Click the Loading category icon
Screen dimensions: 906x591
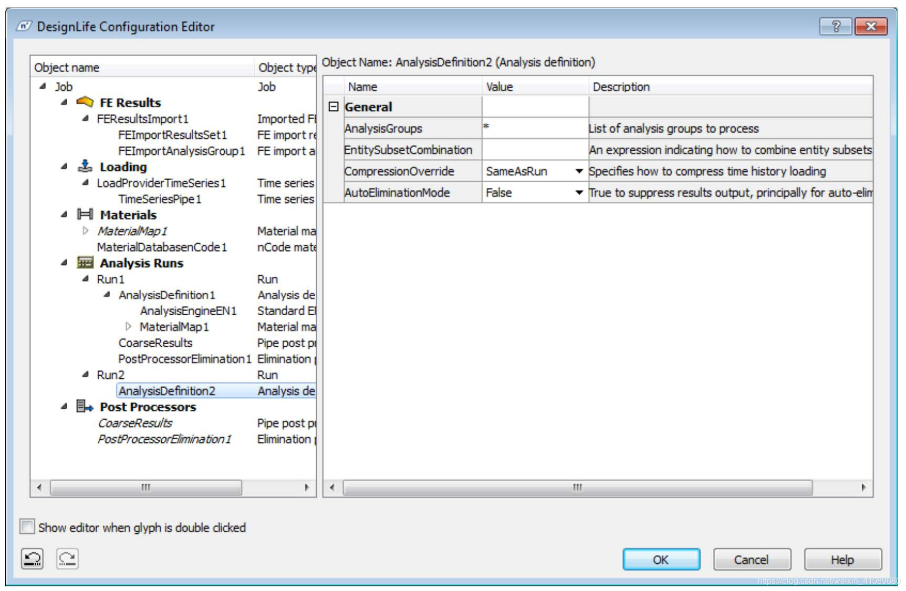(x=85, y=167)
